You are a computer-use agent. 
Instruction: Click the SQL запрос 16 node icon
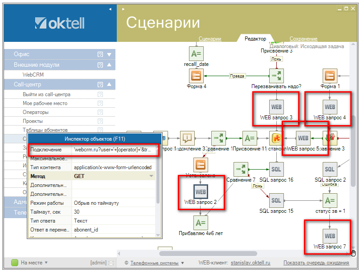276,169
